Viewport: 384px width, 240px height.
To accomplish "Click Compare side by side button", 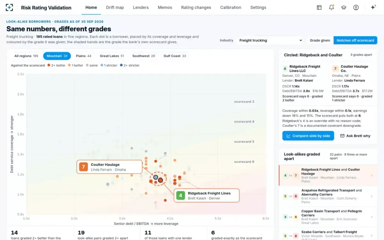I will click(x=308, y=136).
